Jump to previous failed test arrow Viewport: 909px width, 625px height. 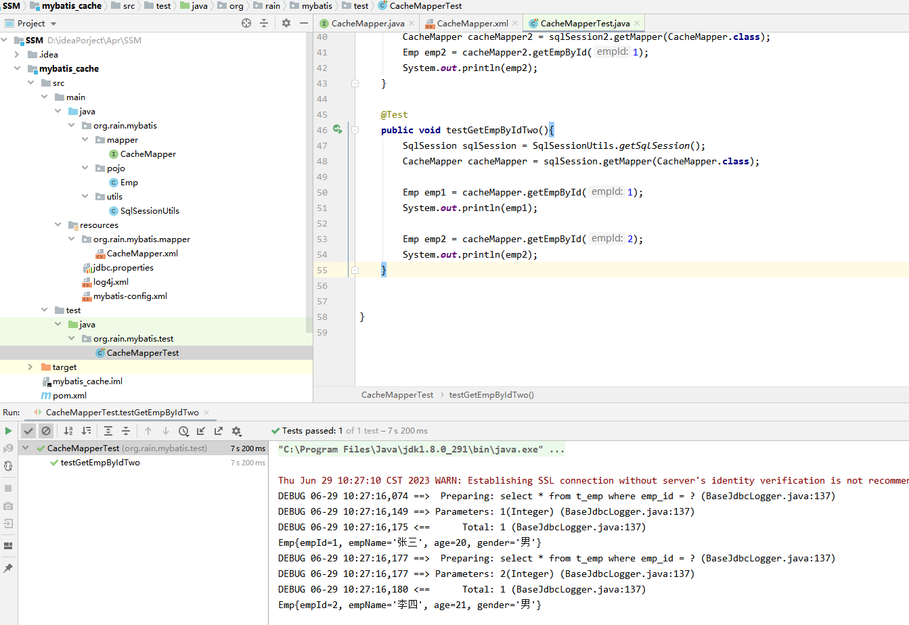[148, 431]
